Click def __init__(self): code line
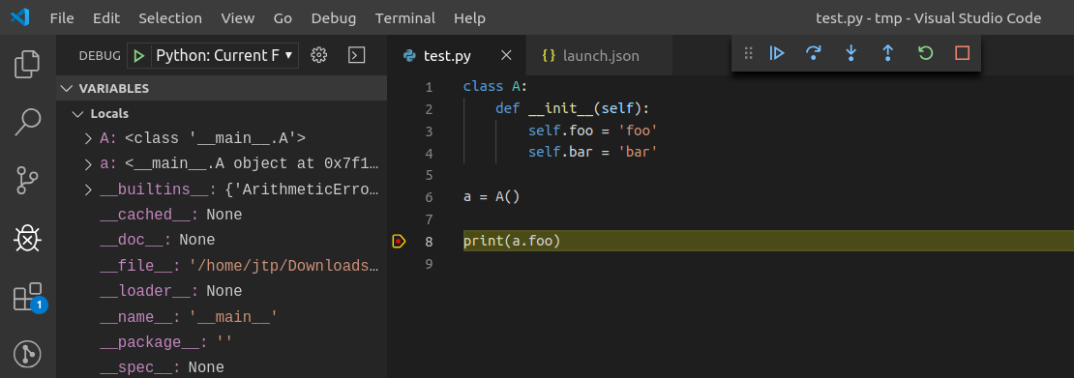 point(572,109)
